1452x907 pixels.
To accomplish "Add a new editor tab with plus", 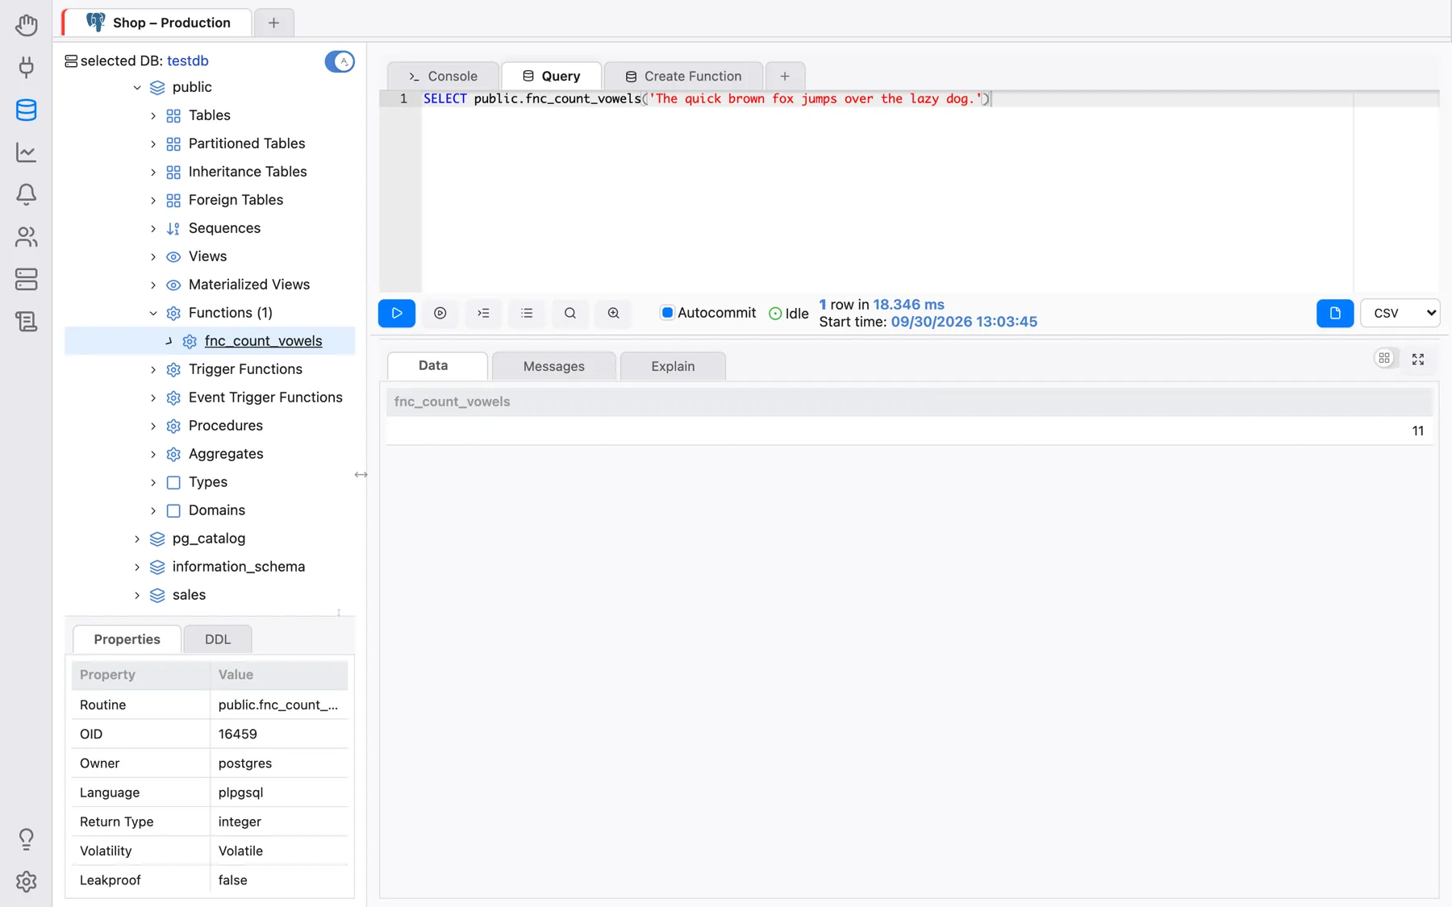I will click(x=785, y=76).
